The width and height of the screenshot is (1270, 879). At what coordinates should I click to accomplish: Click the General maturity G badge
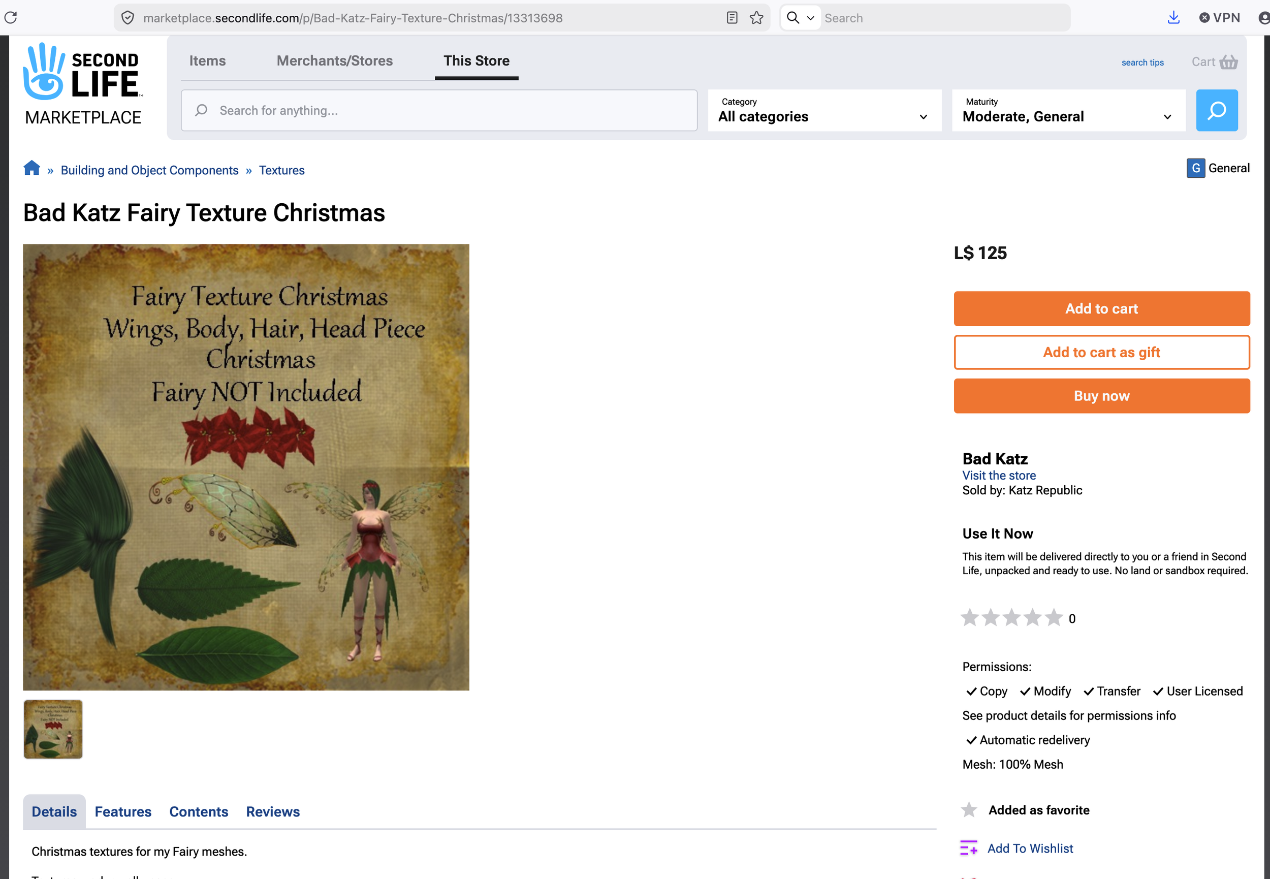(1195, 168)
